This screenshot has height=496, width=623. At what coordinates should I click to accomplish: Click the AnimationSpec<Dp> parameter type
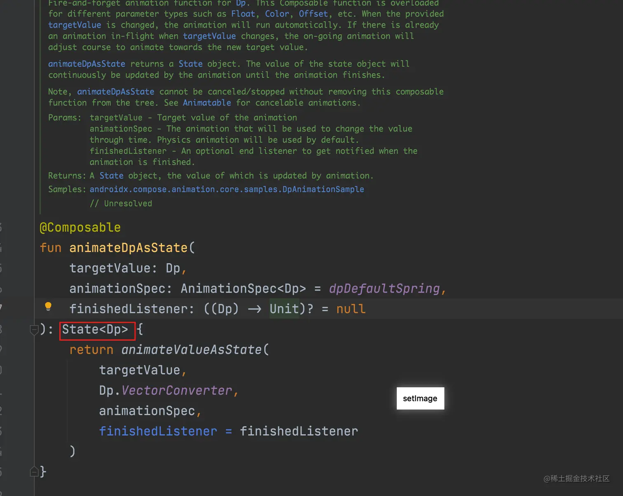(243, 289)
